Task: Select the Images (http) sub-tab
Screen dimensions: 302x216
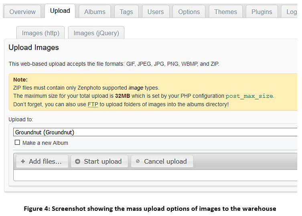Action: coord(41,33)
